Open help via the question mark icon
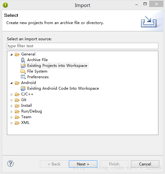165x174 pixels. [x=10, y=164]
